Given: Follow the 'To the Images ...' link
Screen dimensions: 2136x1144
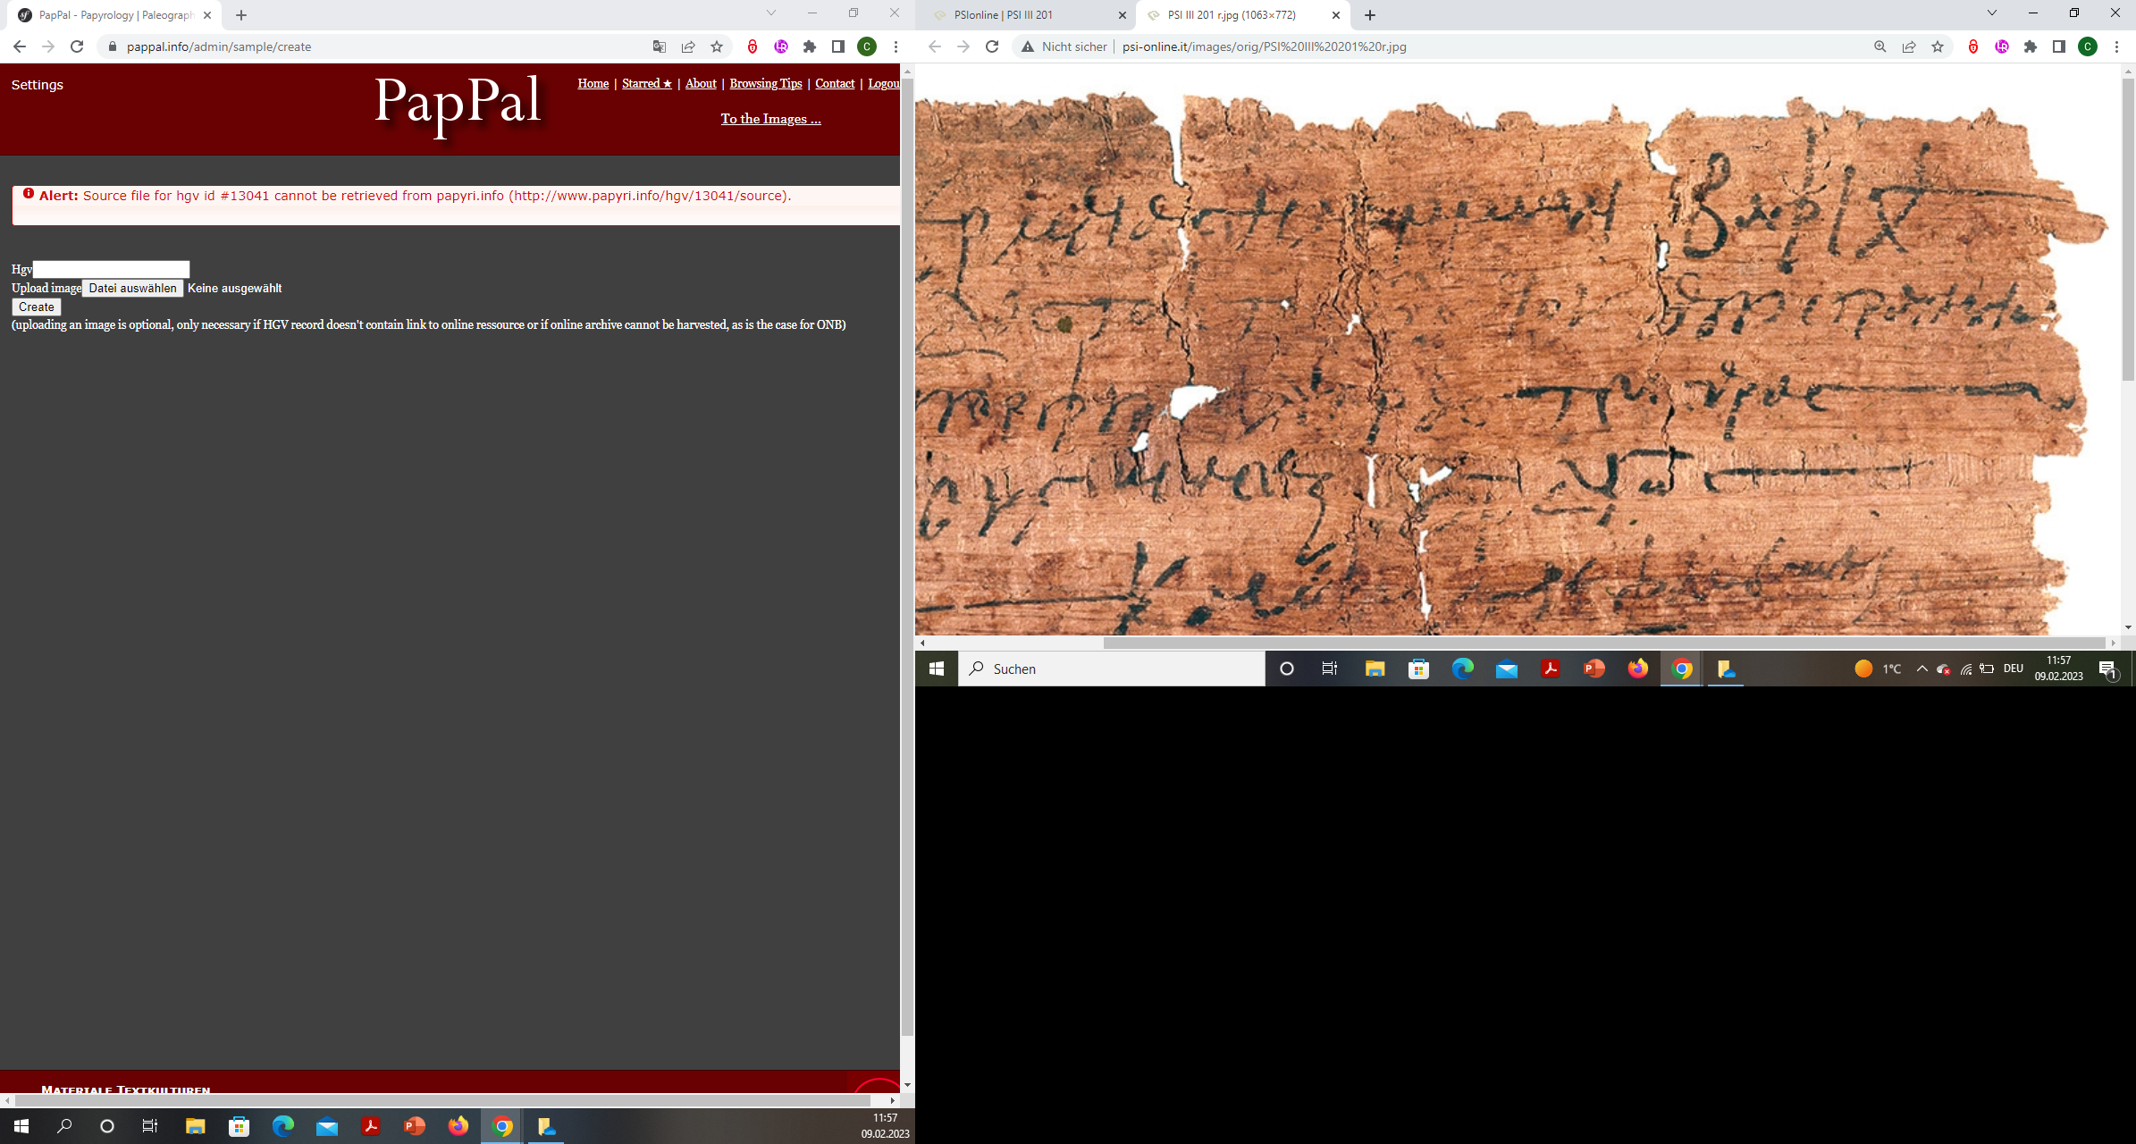Looking at the screenshot, I should point(771,119).
